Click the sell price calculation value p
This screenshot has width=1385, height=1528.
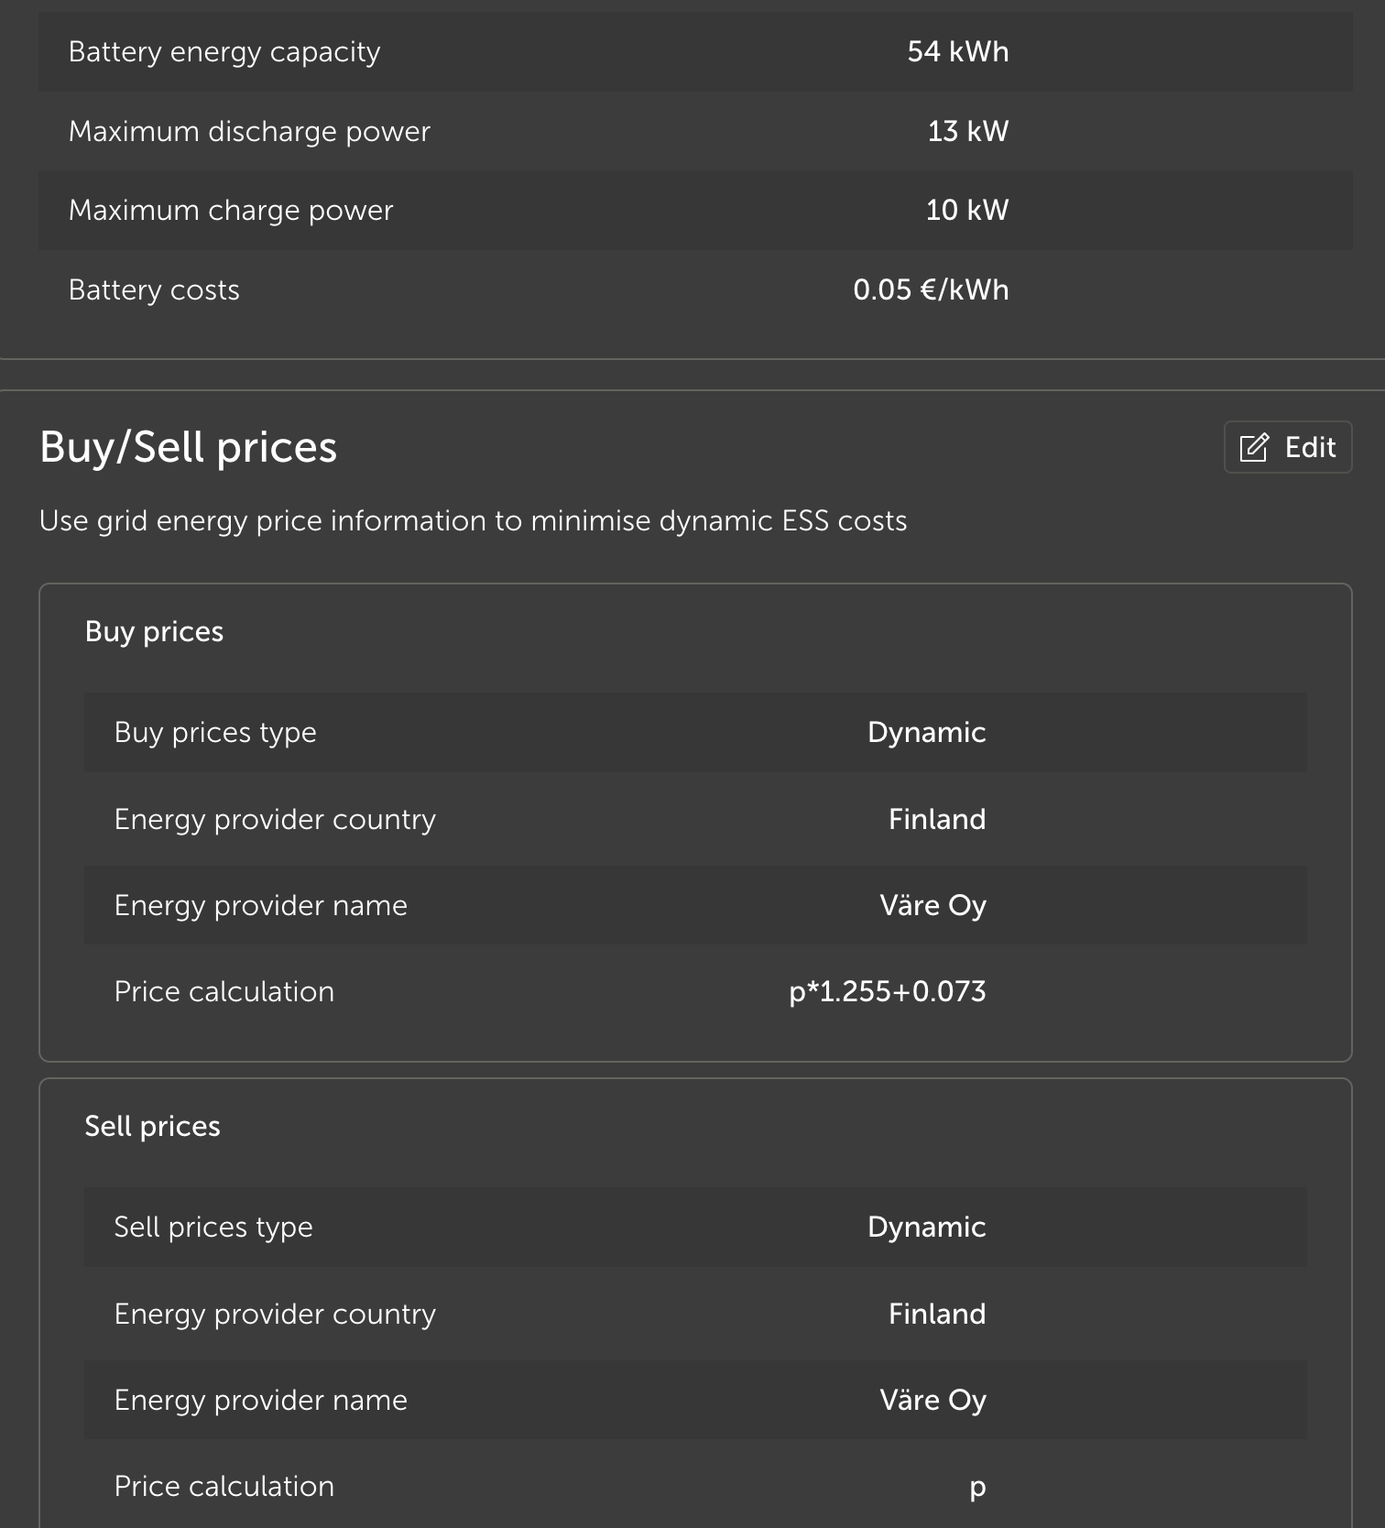point(977,1487)
